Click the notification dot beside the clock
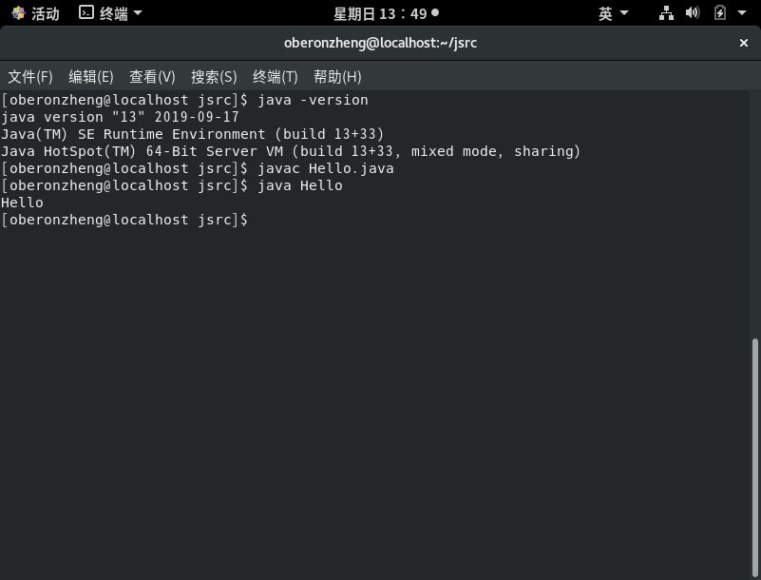 (435, 12)
